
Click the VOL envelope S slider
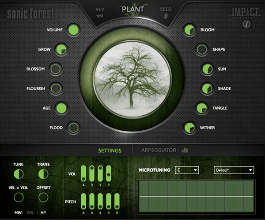coord(100,173)
